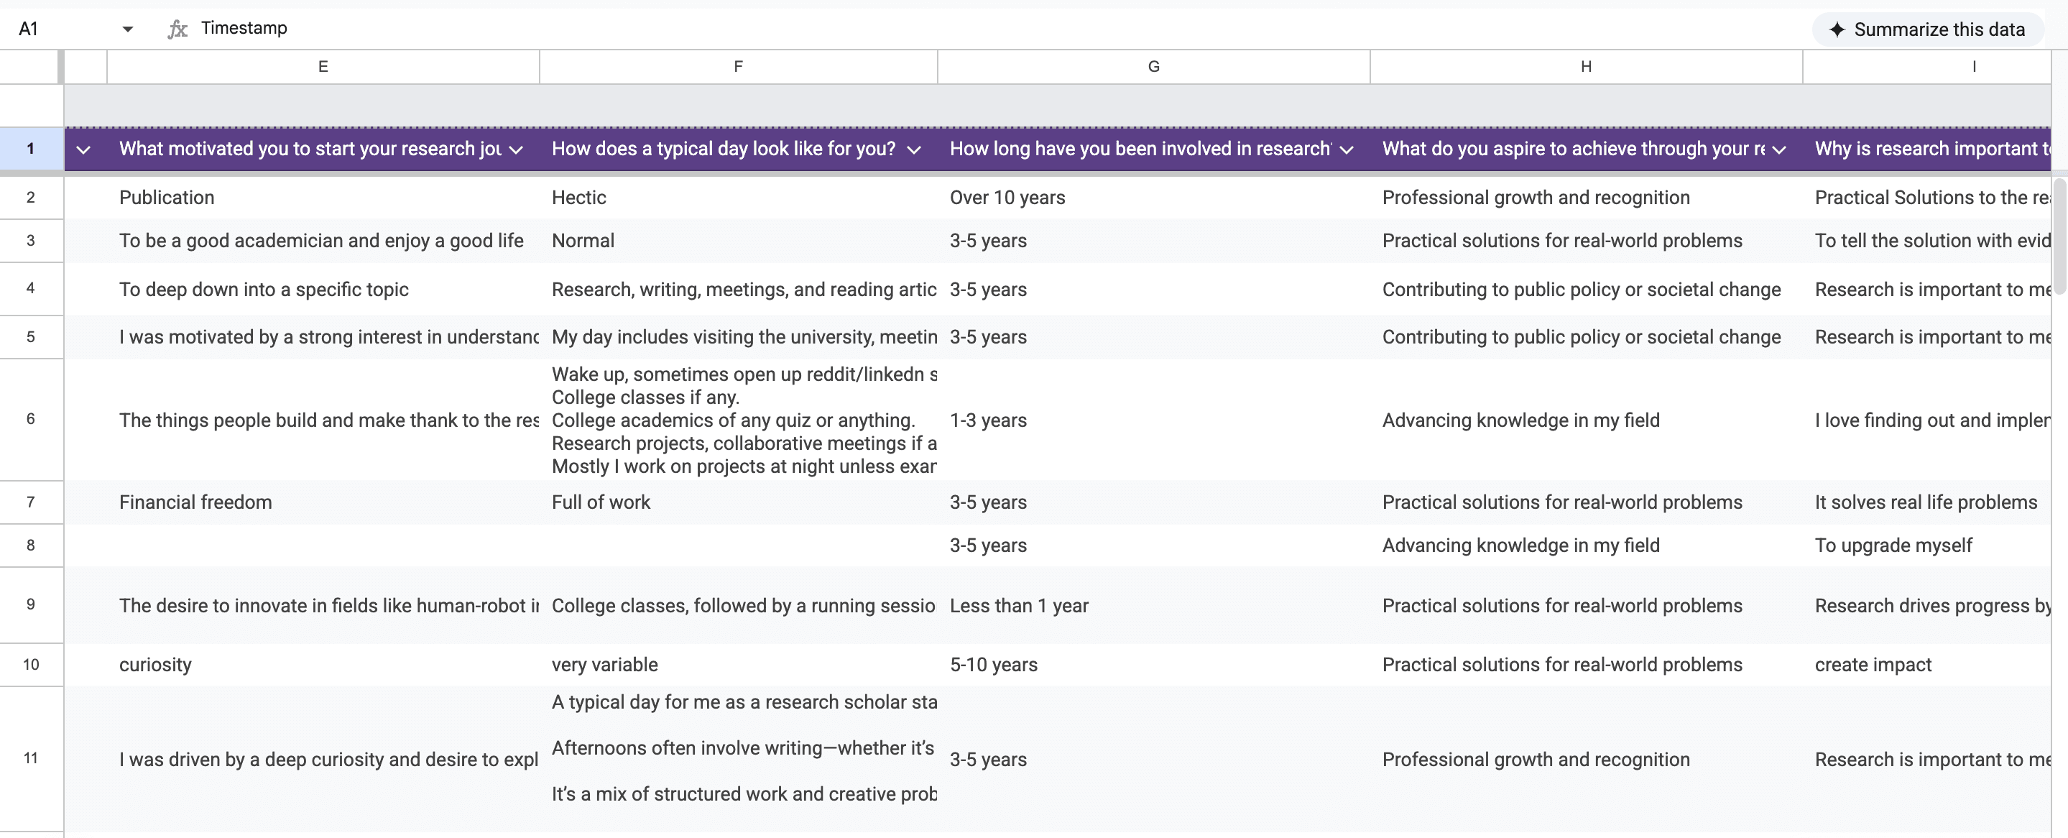Select row 1 header
This screenshot has width=2068, height=838.
(x=32, y=149)
